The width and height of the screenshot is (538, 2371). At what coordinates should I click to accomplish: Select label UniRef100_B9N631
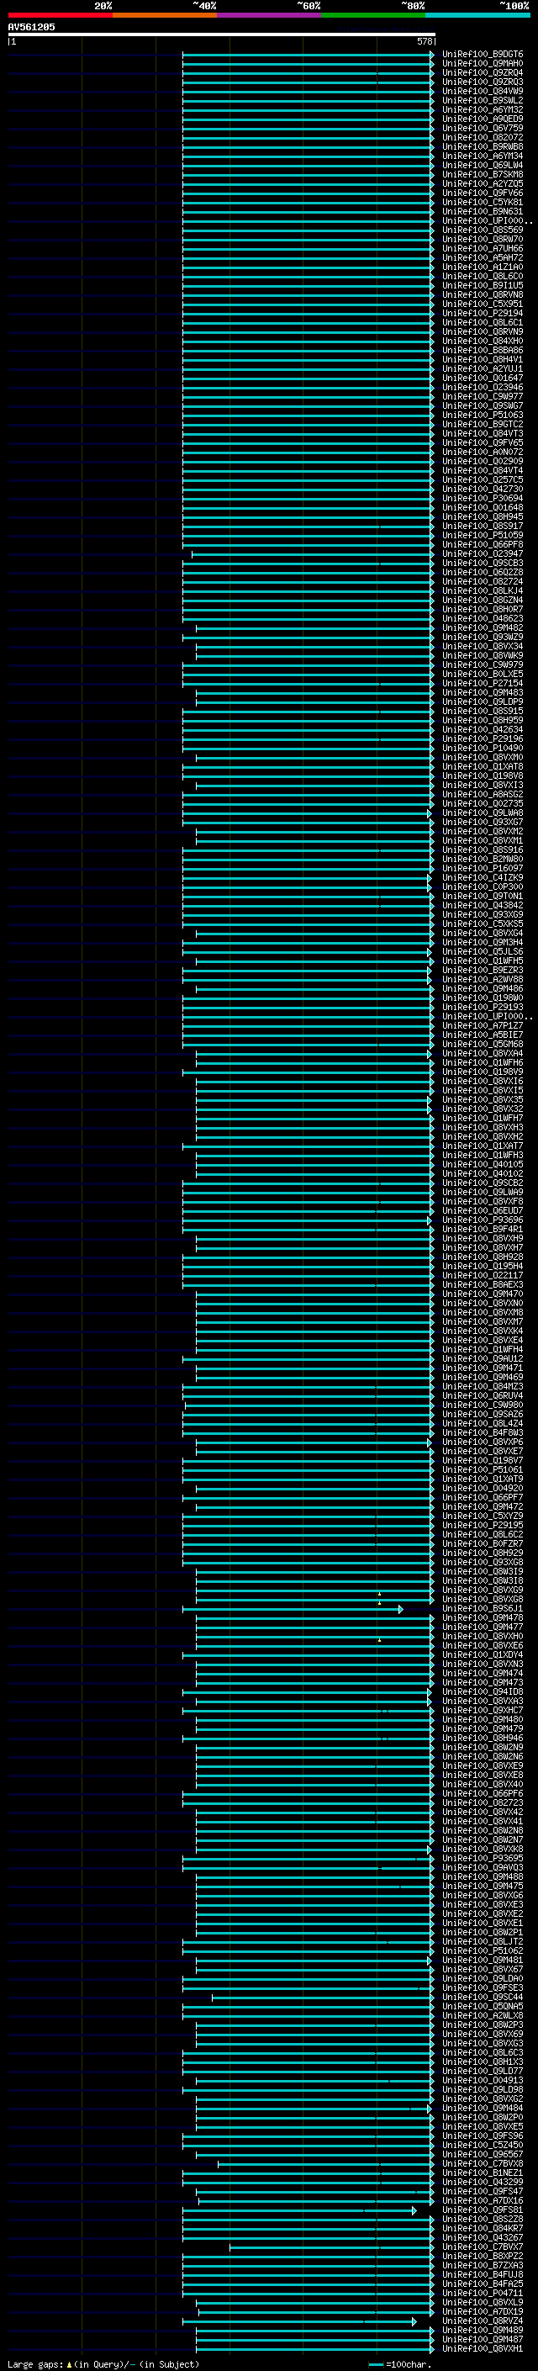(482, 212)
